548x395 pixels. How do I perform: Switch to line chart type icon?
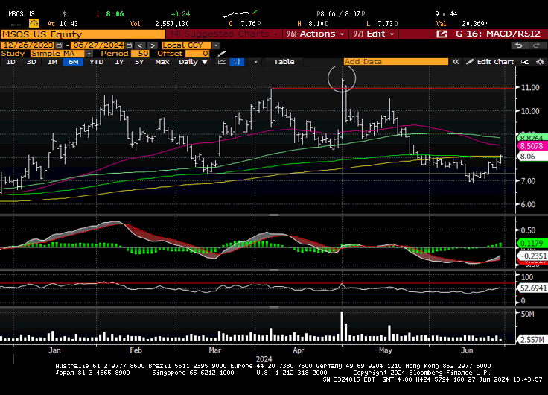(222, 62)
